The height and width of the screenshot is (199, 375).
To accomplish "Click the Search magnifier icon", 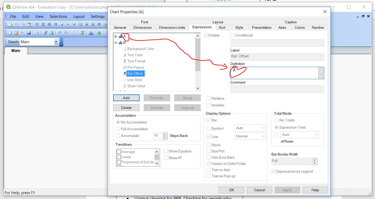I will pos(74,33).
